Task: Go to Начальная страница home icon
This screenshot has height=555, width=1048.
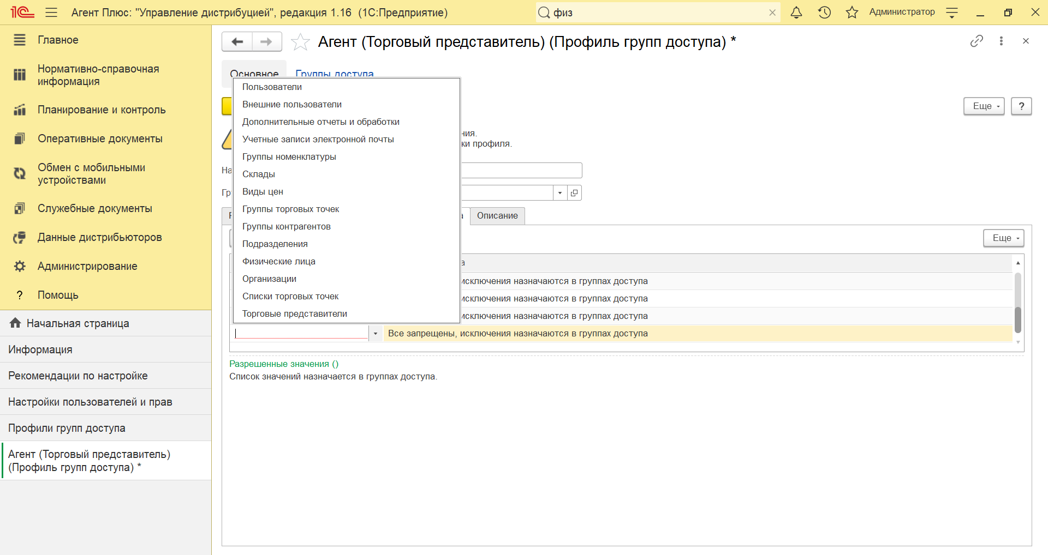Action: pos(15,323)
